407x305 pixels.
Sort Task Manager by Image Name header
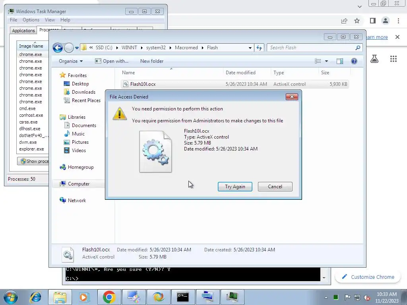coord(33,46)
